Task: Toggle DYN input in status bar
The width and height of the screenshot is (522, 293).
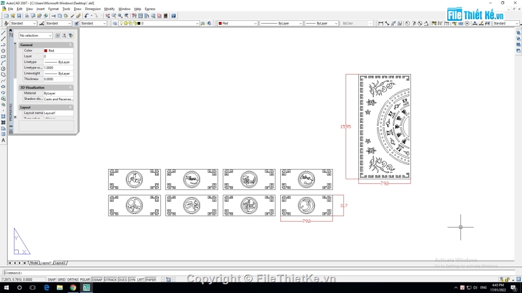Action: (x=132, y=280)
